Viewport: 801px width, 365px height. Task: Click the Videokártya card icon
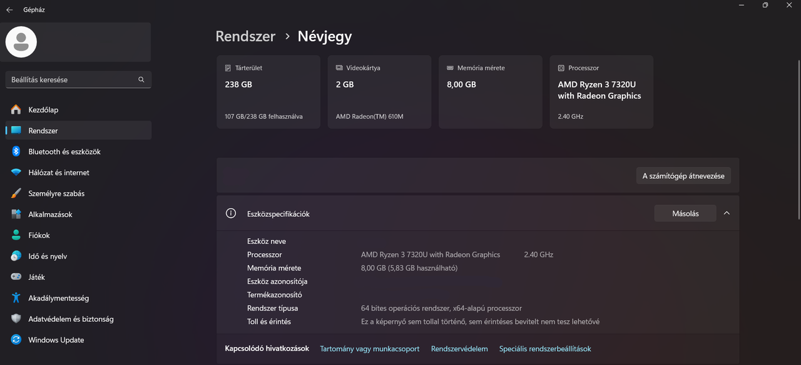coord(339,68)
